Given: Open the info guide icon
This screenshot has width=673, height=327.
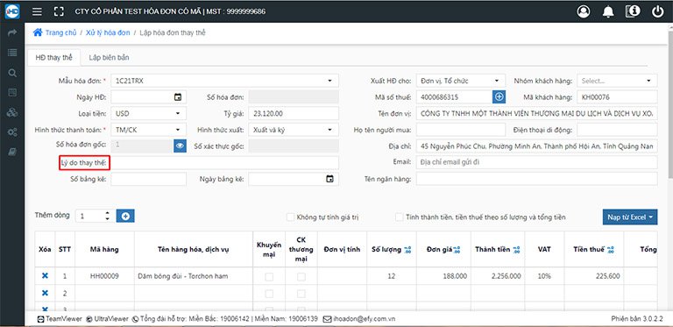Looking at the screenshot, I should click(x=633, y=11).
